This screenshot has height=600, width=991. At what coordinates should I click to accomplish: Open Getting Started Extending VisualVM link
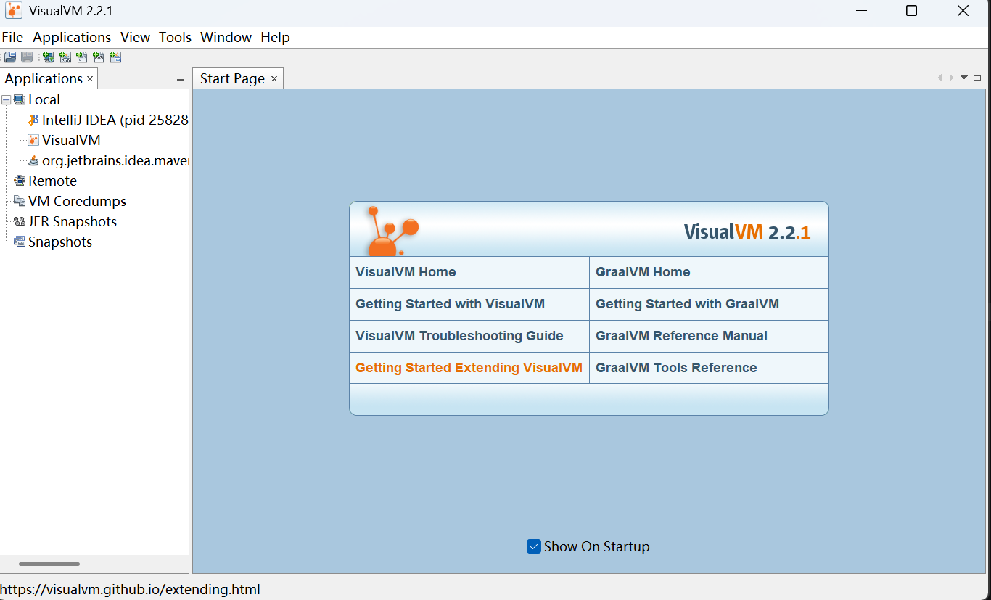[x=469, y=368]
